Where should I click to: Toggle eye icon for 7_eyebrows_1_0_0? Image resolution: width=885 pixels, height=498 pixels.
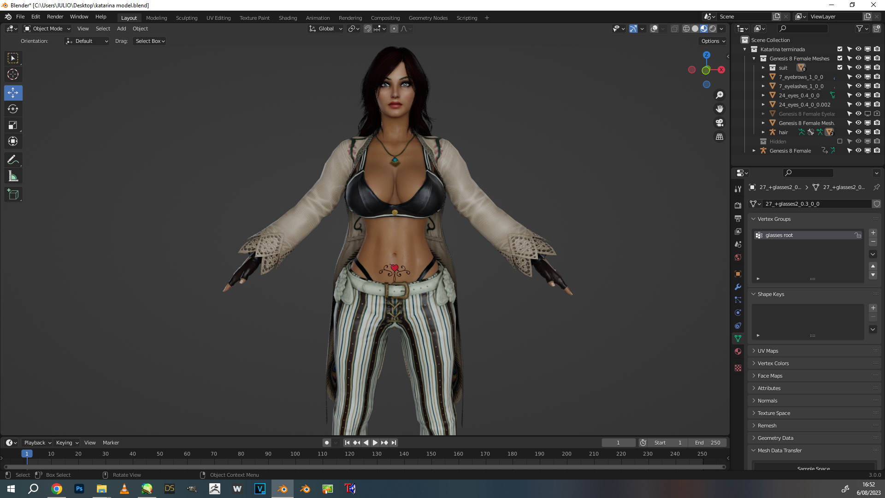pyautogui.click(x=858, y=77)
